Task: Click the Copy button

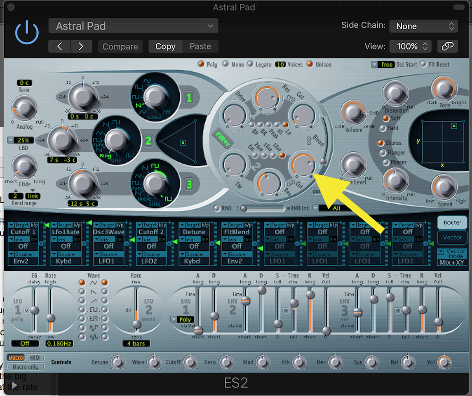Action: (165, 46)
